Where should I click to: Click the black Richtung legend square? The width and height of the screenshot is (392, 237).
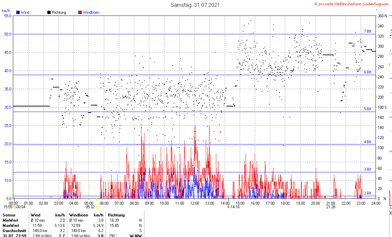(x=49, y=12)
